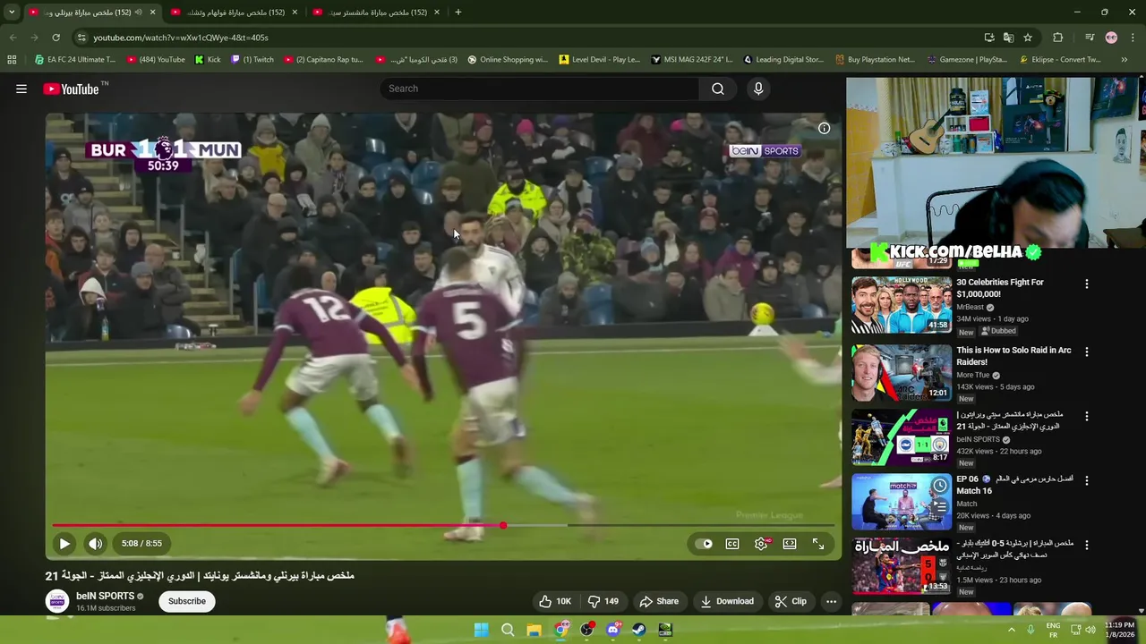
Task: Open the player settings gear
Action: pyautogui.click(x=761, y=543)
